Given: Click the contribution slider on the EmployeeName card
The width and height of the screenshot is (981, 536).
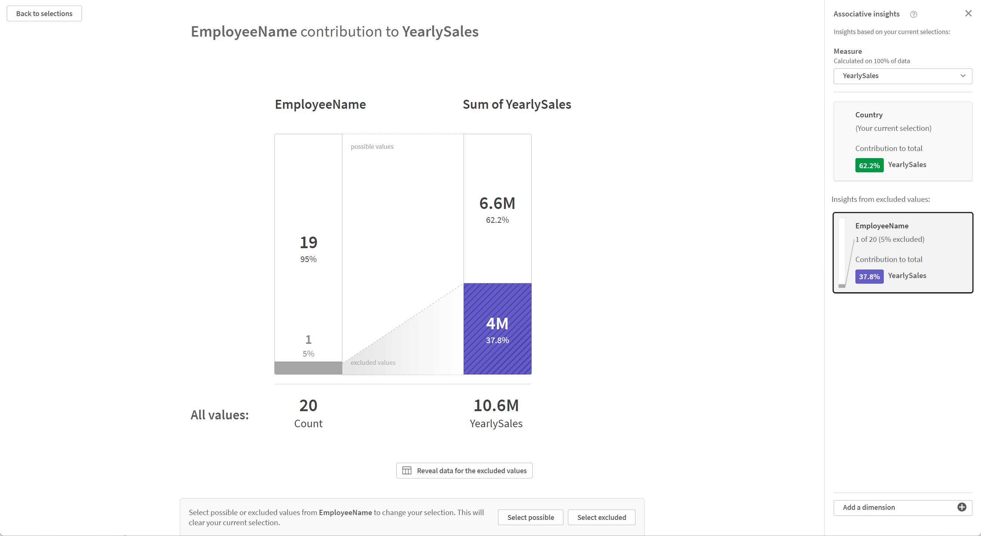Looking at the screenshot, I should [842, 252].
